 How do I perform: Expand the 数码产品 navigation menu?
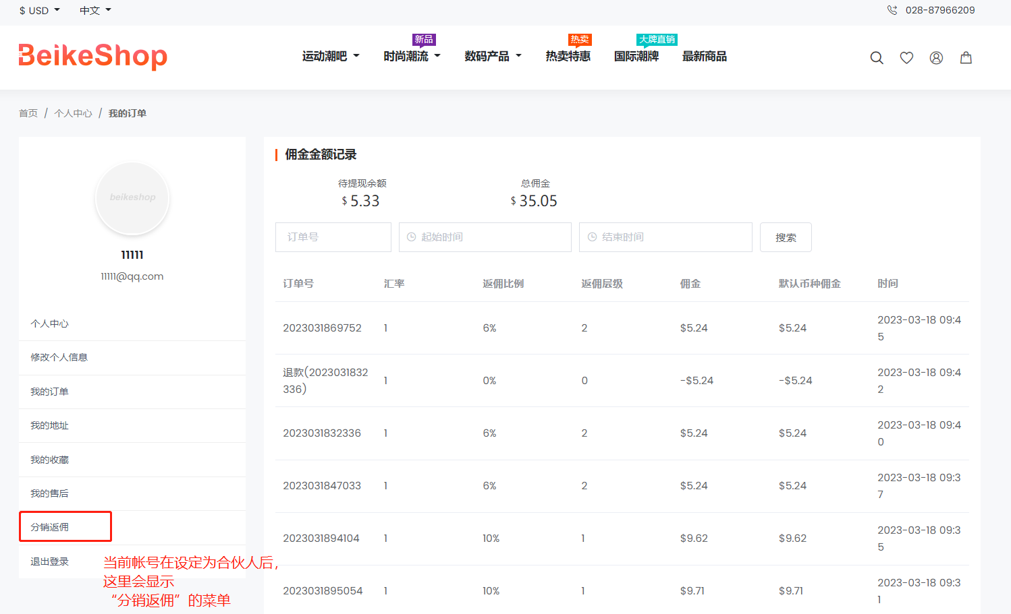(x=493, y=56)
